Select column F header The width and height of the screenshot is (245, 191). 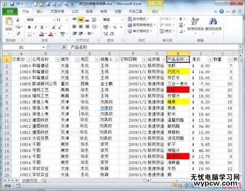pos(133,53)
